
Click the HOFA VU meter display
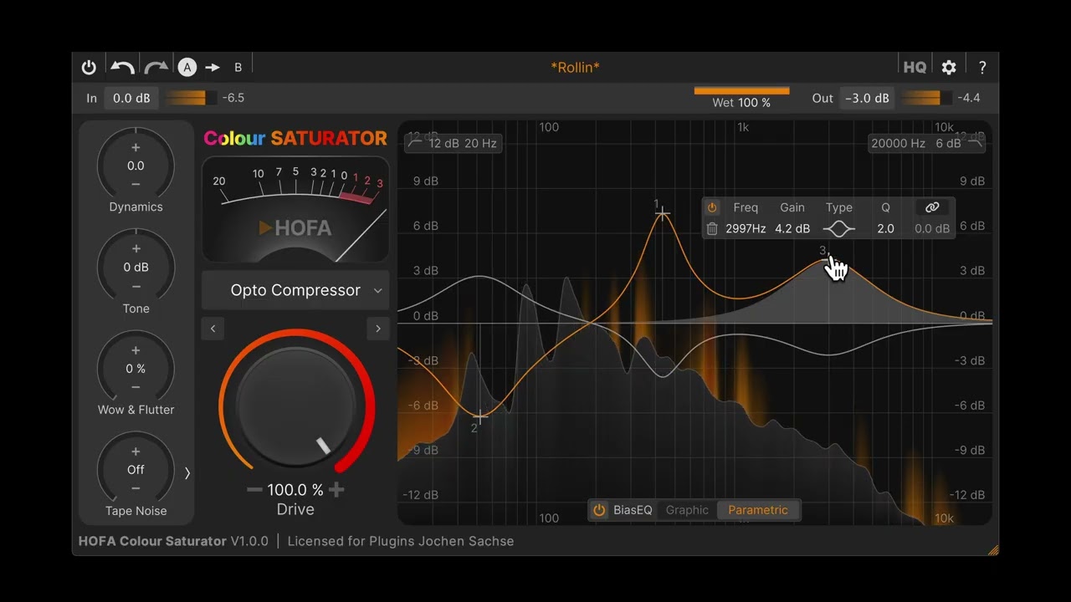click(295, 209)
